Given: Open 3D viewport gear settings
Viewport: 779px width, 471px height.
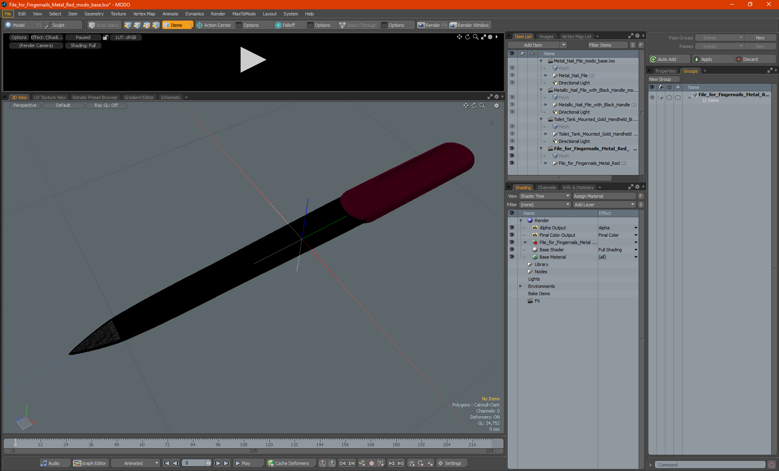Looking at the screenshot, I should 497,106.
